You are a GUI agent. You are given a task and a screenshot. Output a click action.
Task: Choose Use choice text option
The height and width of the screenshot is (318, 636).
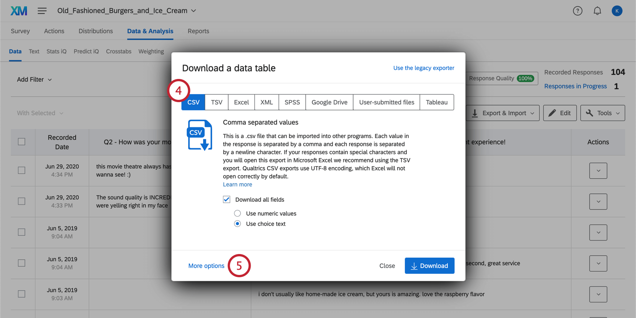(238, 224)
